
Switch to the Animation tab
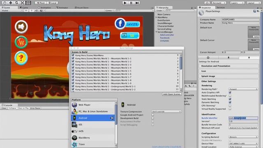pyautogui.click(x=44, y=7)
